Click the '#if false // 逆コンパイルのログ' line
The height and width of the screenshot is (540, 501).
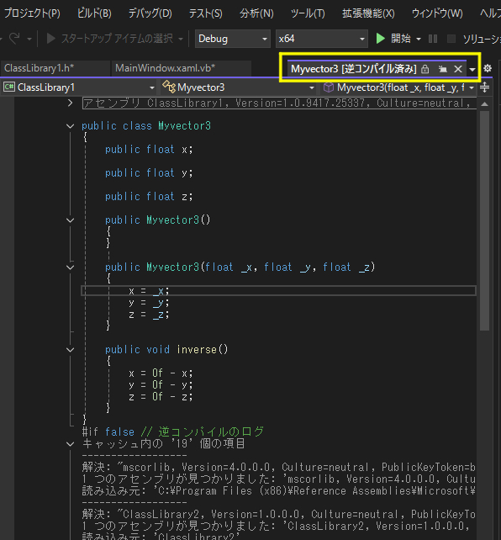tap(172, 431)
